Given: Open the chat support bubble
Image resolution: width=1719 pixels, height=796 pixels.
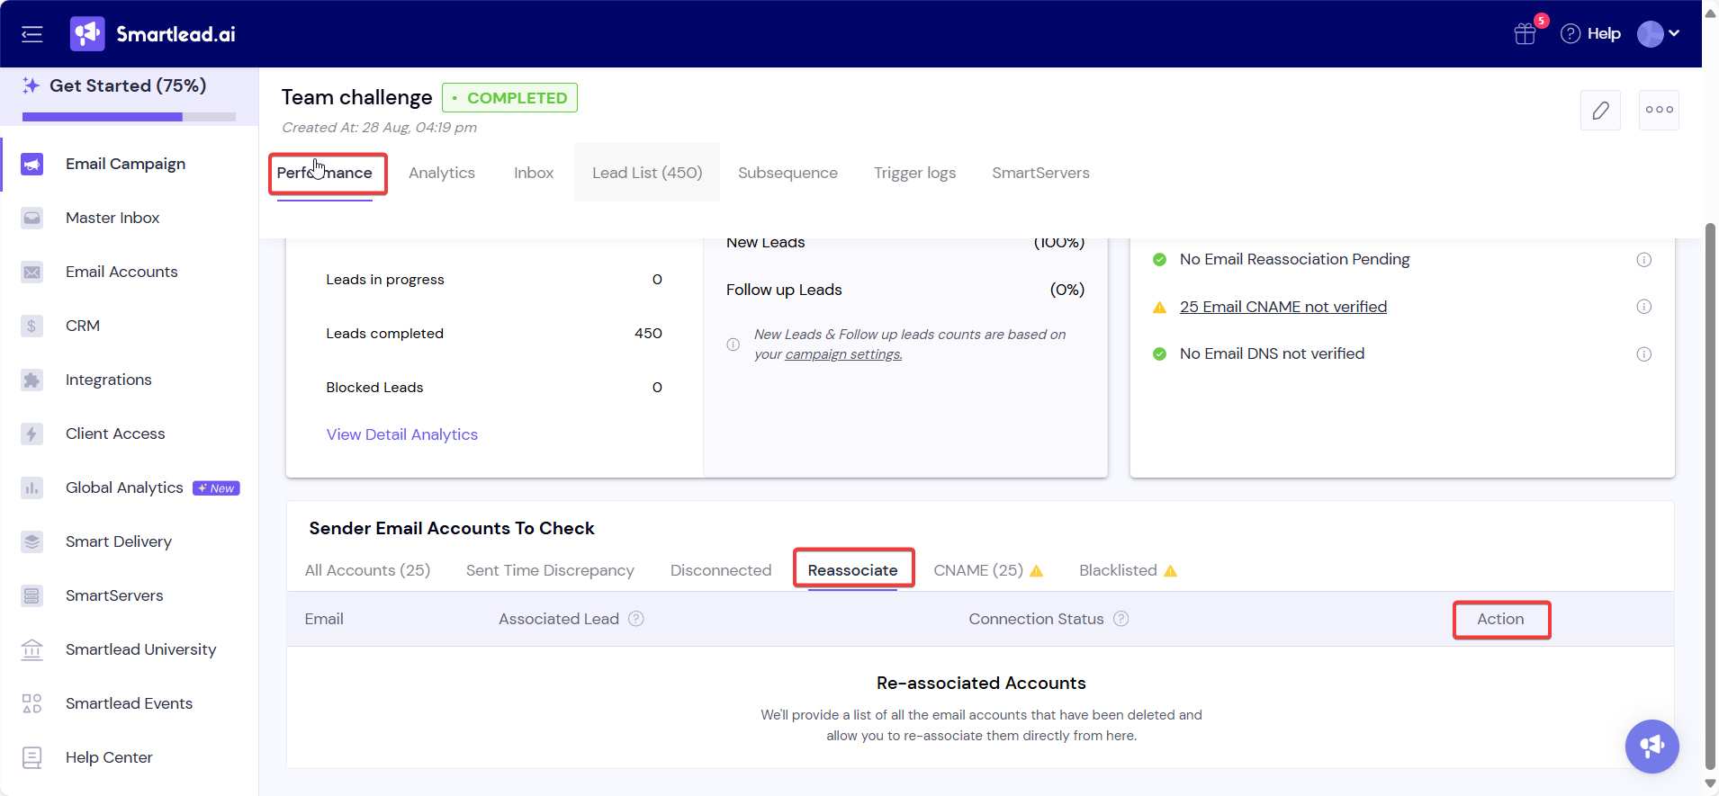Looking at the screenshot, I should (1651, 746).
